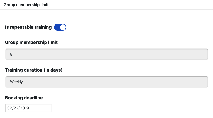Viewport: 213px width, 118px height.
Task: Focus the input showing 02/22/2019
Action: [28, 108]
